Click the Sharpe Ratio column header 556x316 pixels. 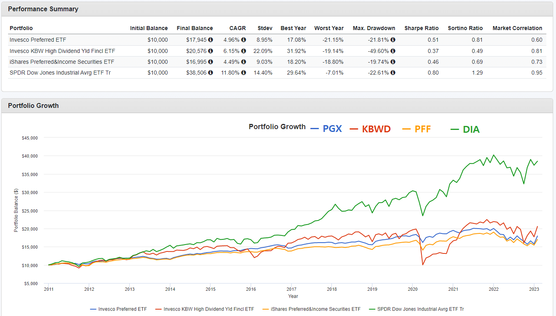click(421, 28)
